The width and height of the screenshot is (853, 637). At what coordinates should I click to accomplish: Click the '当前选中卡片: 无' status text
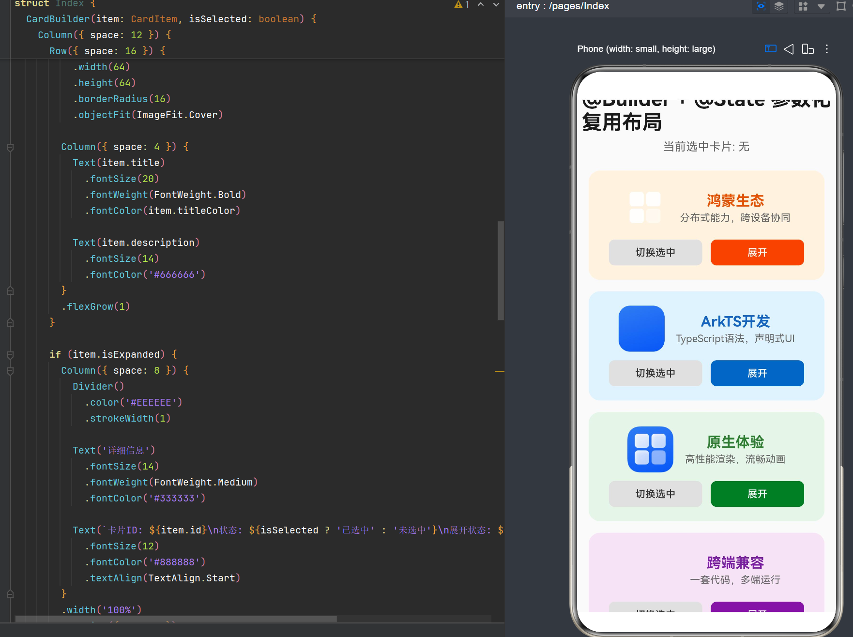pos(706,147)
